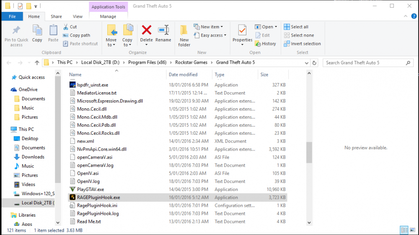
Task: Expand the Easy access dropdown
Action: click(210, 35)
